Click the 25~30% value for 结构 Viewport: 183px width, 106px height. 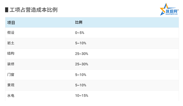(82, 54)
